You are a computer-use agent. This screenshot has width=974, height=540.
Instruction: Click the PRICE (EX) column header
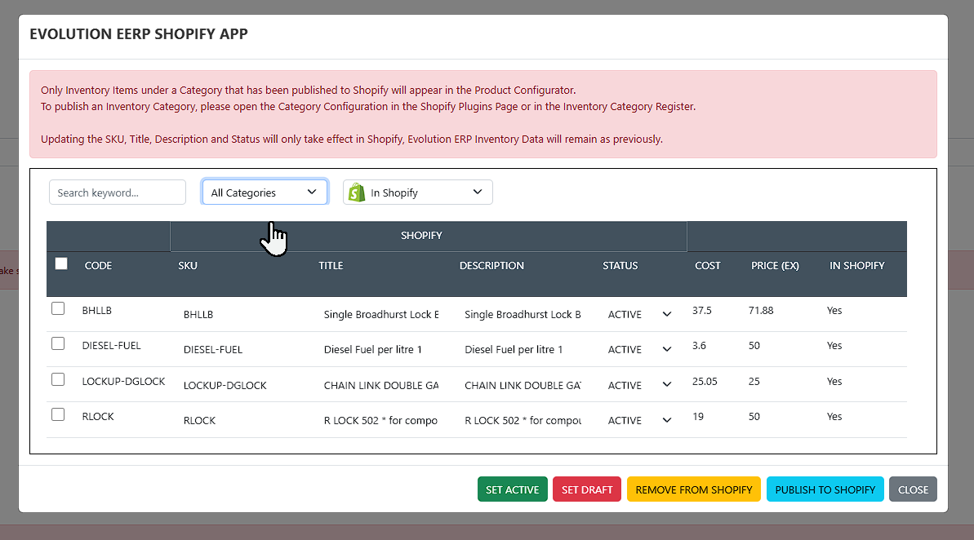pos(775,266)
